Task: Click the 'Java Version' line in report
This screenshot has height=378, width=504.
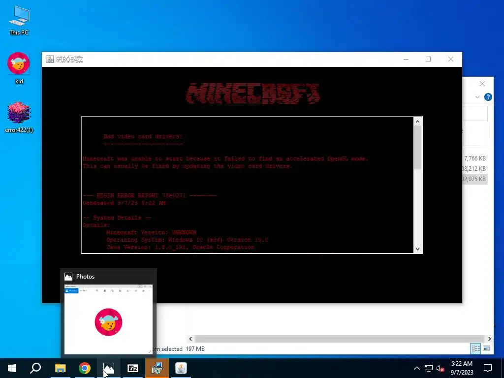Action: [180, 247]
